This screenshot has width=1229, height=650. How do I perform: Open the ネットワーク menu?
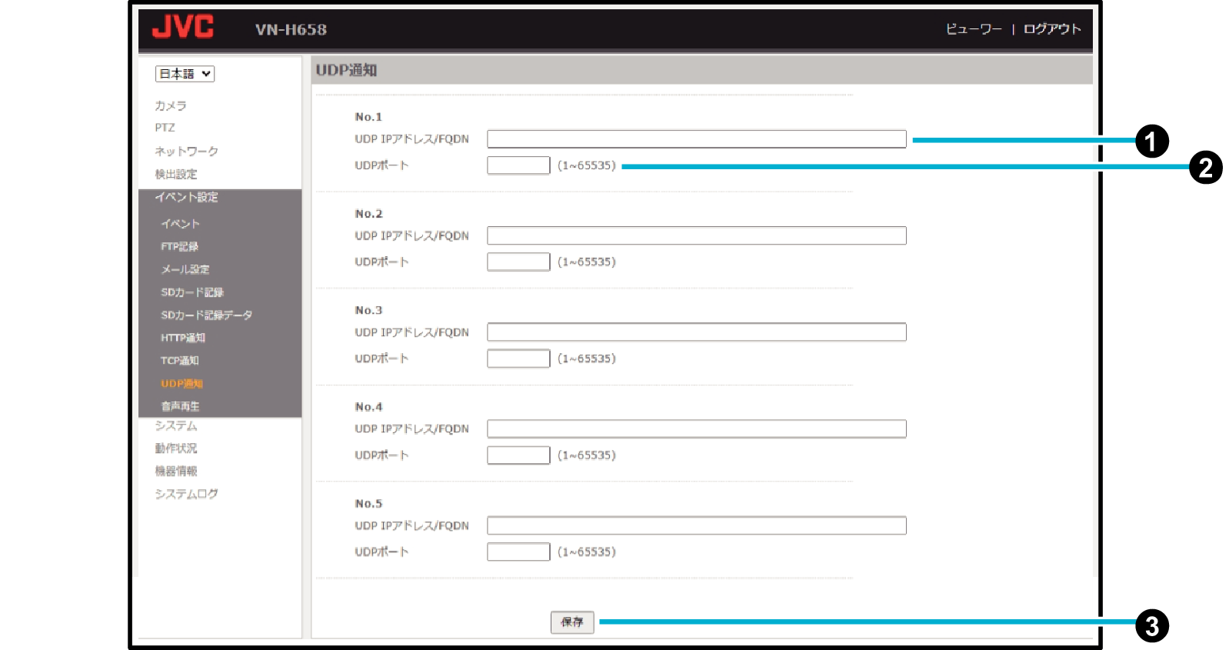pyautogui.click(x=187, y=152)
